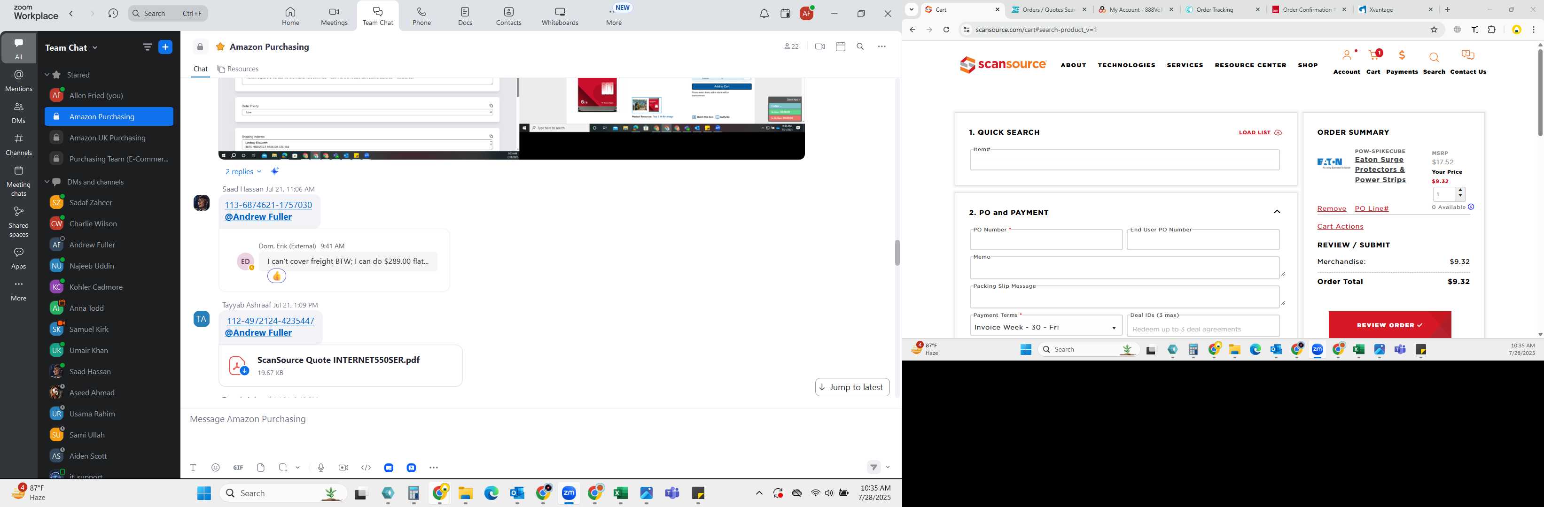
Task: Open Channels in Zoom sidebar
Action: [x=19, y=144]
